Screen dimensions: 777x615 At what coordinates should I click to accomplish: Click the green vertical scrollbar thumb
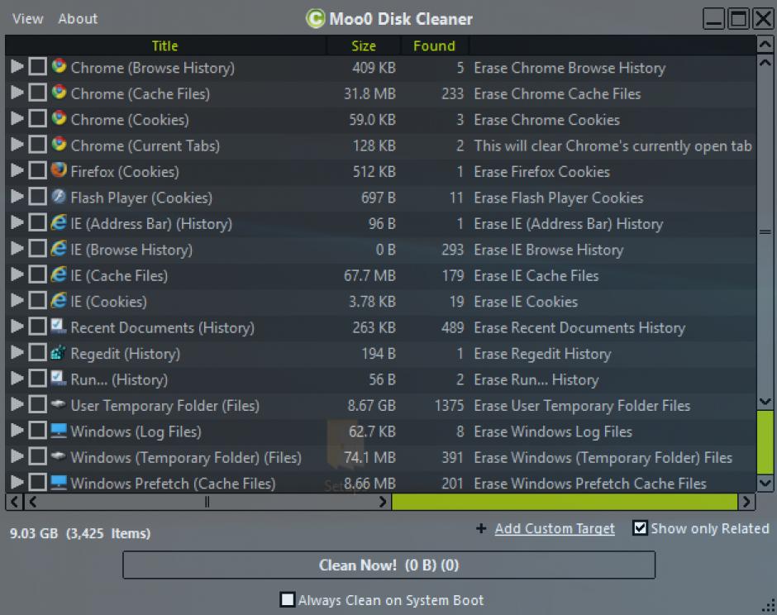click(765, 441)
